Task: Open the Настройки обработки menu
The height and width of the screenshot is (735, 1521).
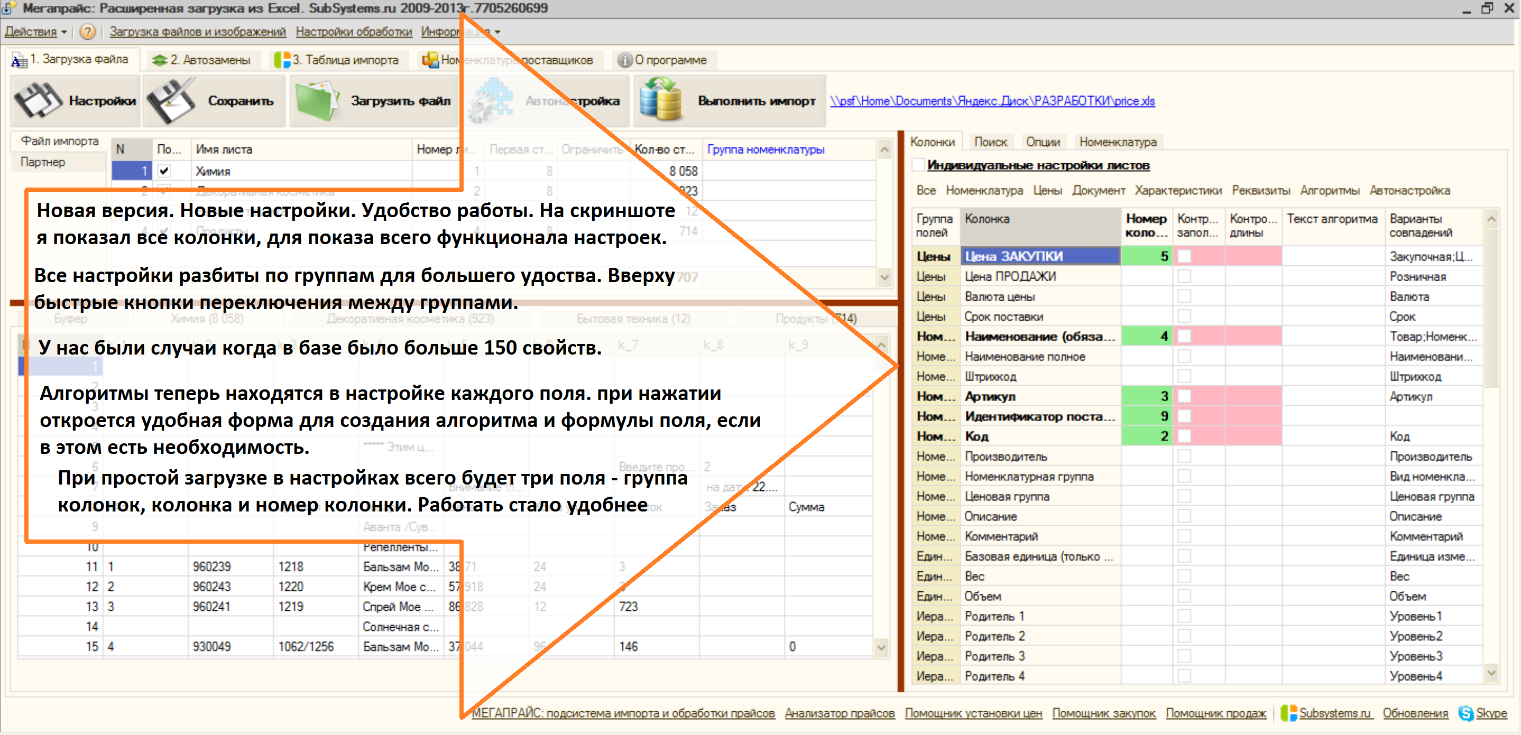Action: coord(354,31)
